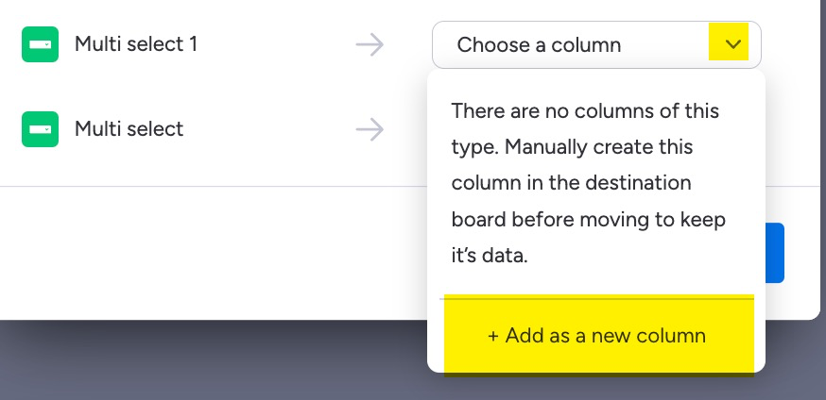Viewport: 826px width, 400px height.
Task: Click the Multi select 1 column label
Action: [136, 44]
